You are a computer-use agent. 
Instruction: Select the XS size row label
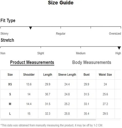coord(10,84)
